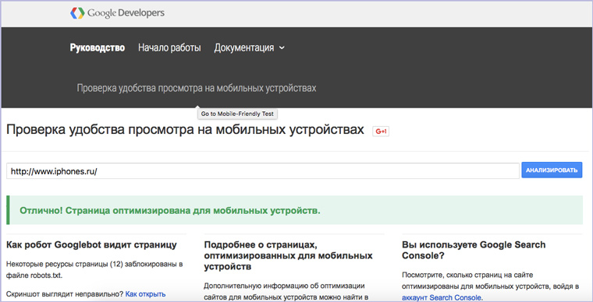Share page with G+1 button
The width and height of the screenshot is (593, 302).
tap(381, 132)
